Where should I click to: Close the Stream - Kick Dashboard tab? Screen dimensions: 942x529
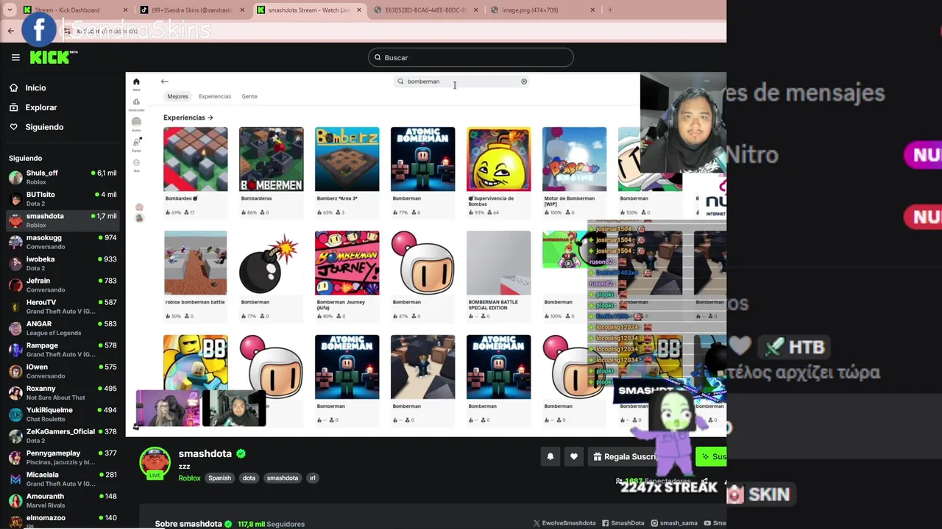pos(126,10)
